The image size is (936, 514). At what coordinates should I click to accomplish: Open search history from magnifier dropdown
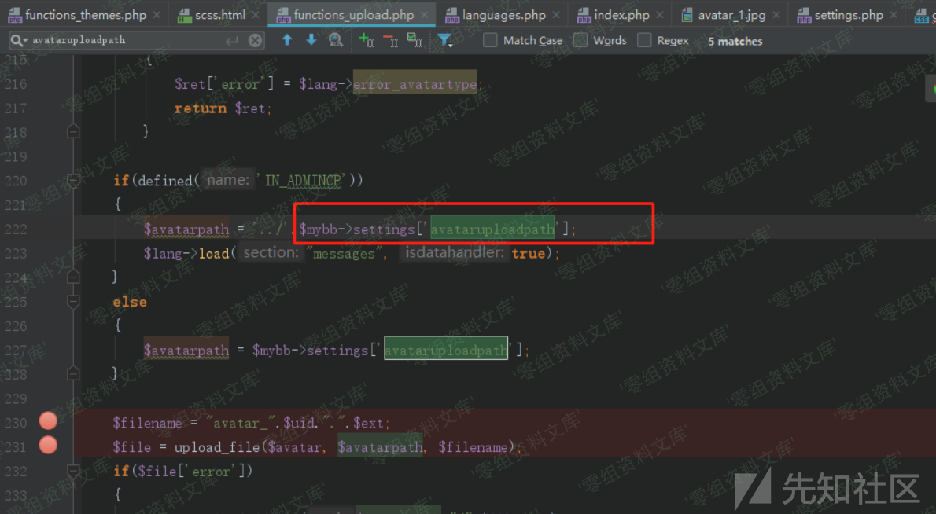(19, 40)
